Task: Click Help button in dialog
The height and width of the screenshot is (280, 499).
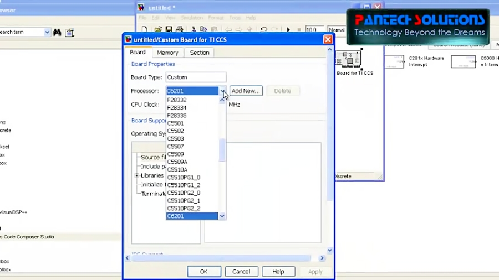Action: pyautogui.click(x=278, y=272)
